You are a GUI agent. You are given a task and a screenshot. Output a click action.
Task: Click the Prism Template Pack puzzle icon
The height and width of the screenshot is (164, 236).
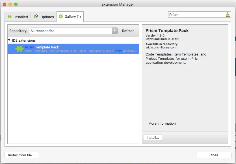[20, 49]
